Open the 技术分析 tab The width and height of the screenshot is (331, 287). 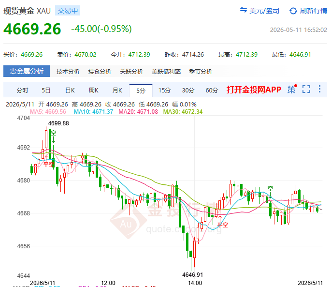coord(68,72)
